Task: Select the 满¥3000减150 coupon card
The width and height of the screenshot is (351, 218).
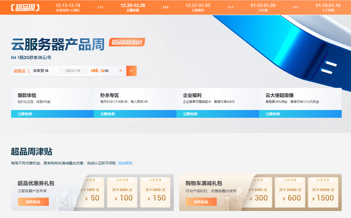Action: (x=155, y=192)
